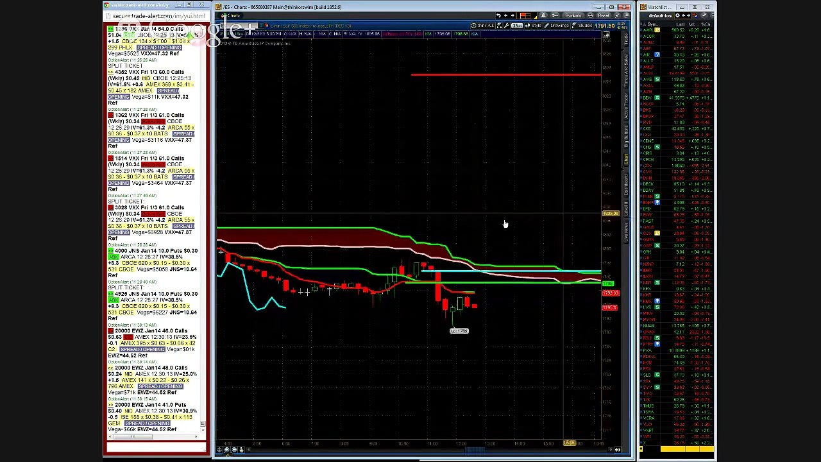Click the zoom in magnifier icon
Viewport: 821px width, 462px height.
coord(226,450)
